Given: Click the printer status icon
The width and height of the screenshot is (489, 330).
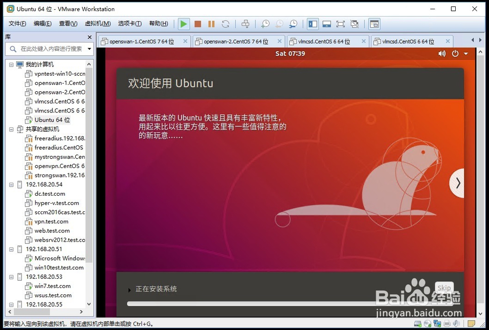Looking at the screenshot, I should point(447,324).
